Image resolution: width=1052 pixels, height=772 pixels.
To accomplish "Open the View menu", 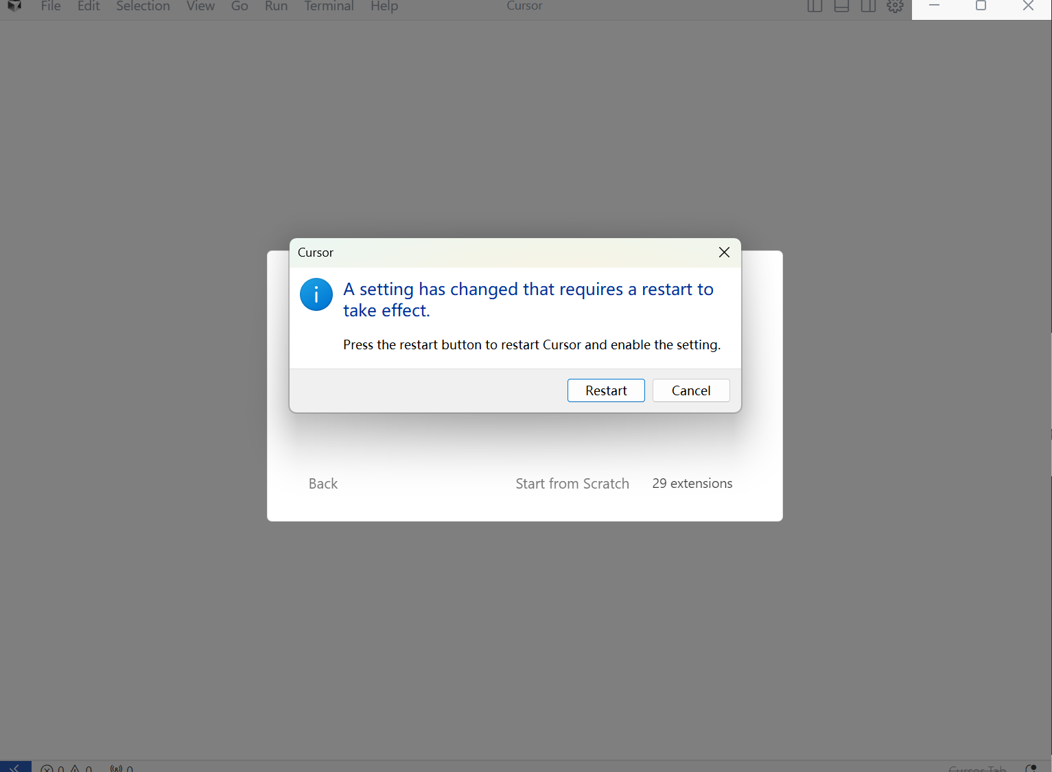I will (200, 6).
